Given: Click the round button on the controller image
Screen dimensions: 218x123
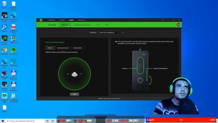Looking at the screenshot, I should pyautogui.click(x=140, y=80).
